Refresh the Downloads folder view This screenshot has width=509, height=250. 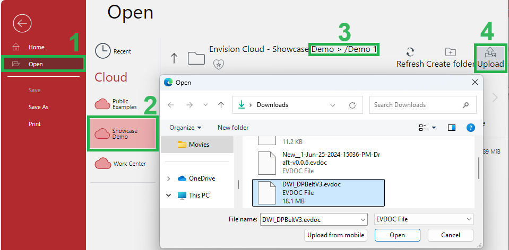pos(352,105)
